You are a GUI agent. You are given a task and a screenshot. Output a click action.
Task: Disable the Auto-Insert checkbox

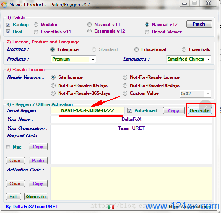click(x=130, y=110)
